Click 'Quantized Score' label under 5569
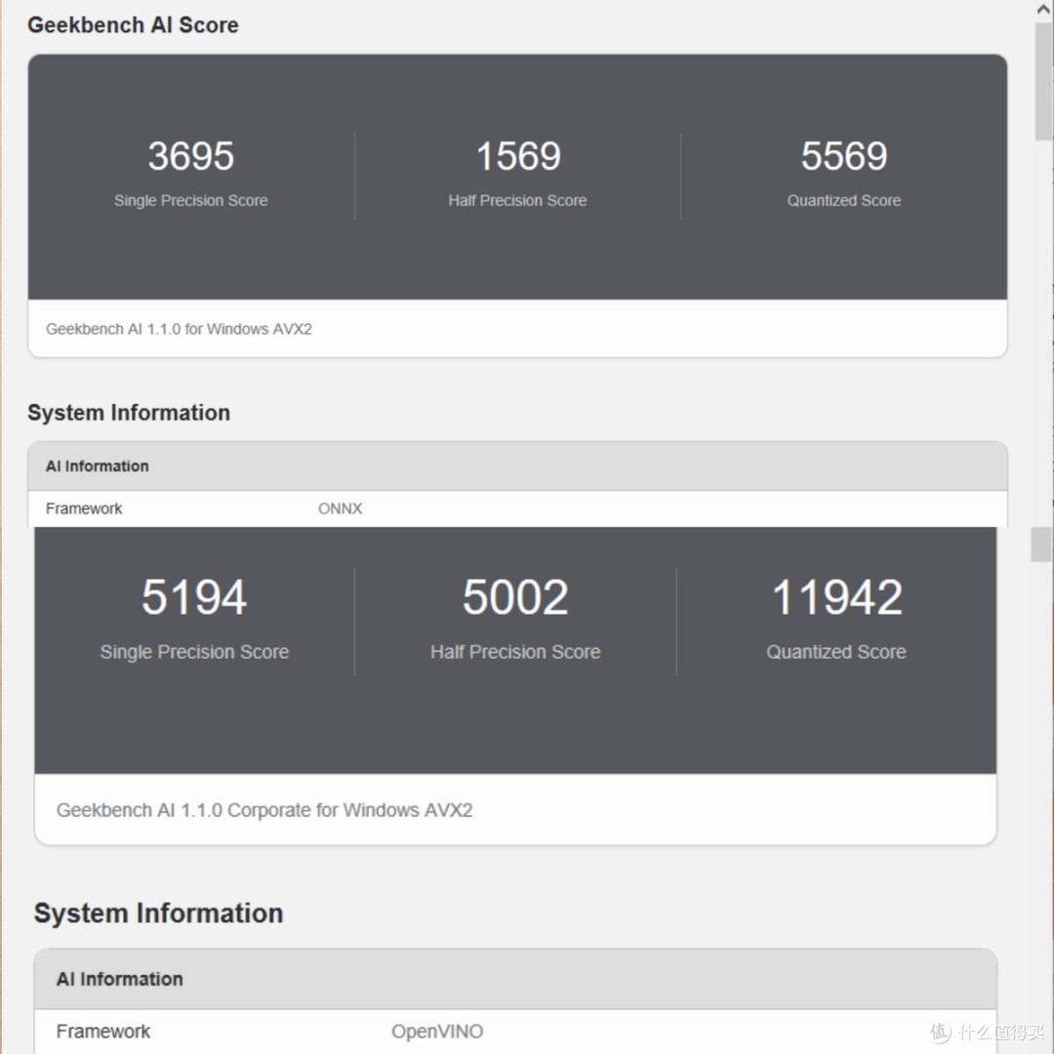The height and width of the screenshot is (1054, 1054). tap(844, 200)
